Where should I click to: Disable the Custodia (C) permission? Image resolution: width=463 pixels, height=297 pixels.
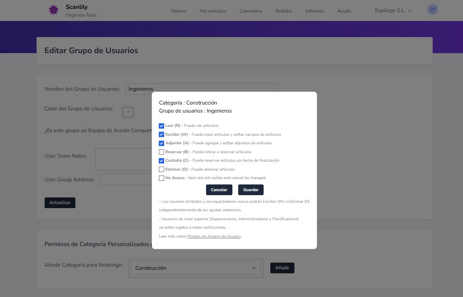(161, 160)
